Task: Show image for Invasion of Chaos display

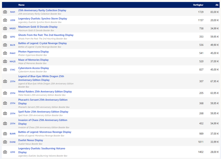Action: (5, 124)
